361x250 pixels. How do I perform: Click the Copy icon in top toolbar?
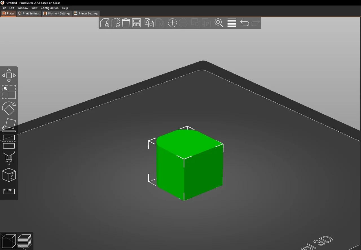click(x=149, y=23)
